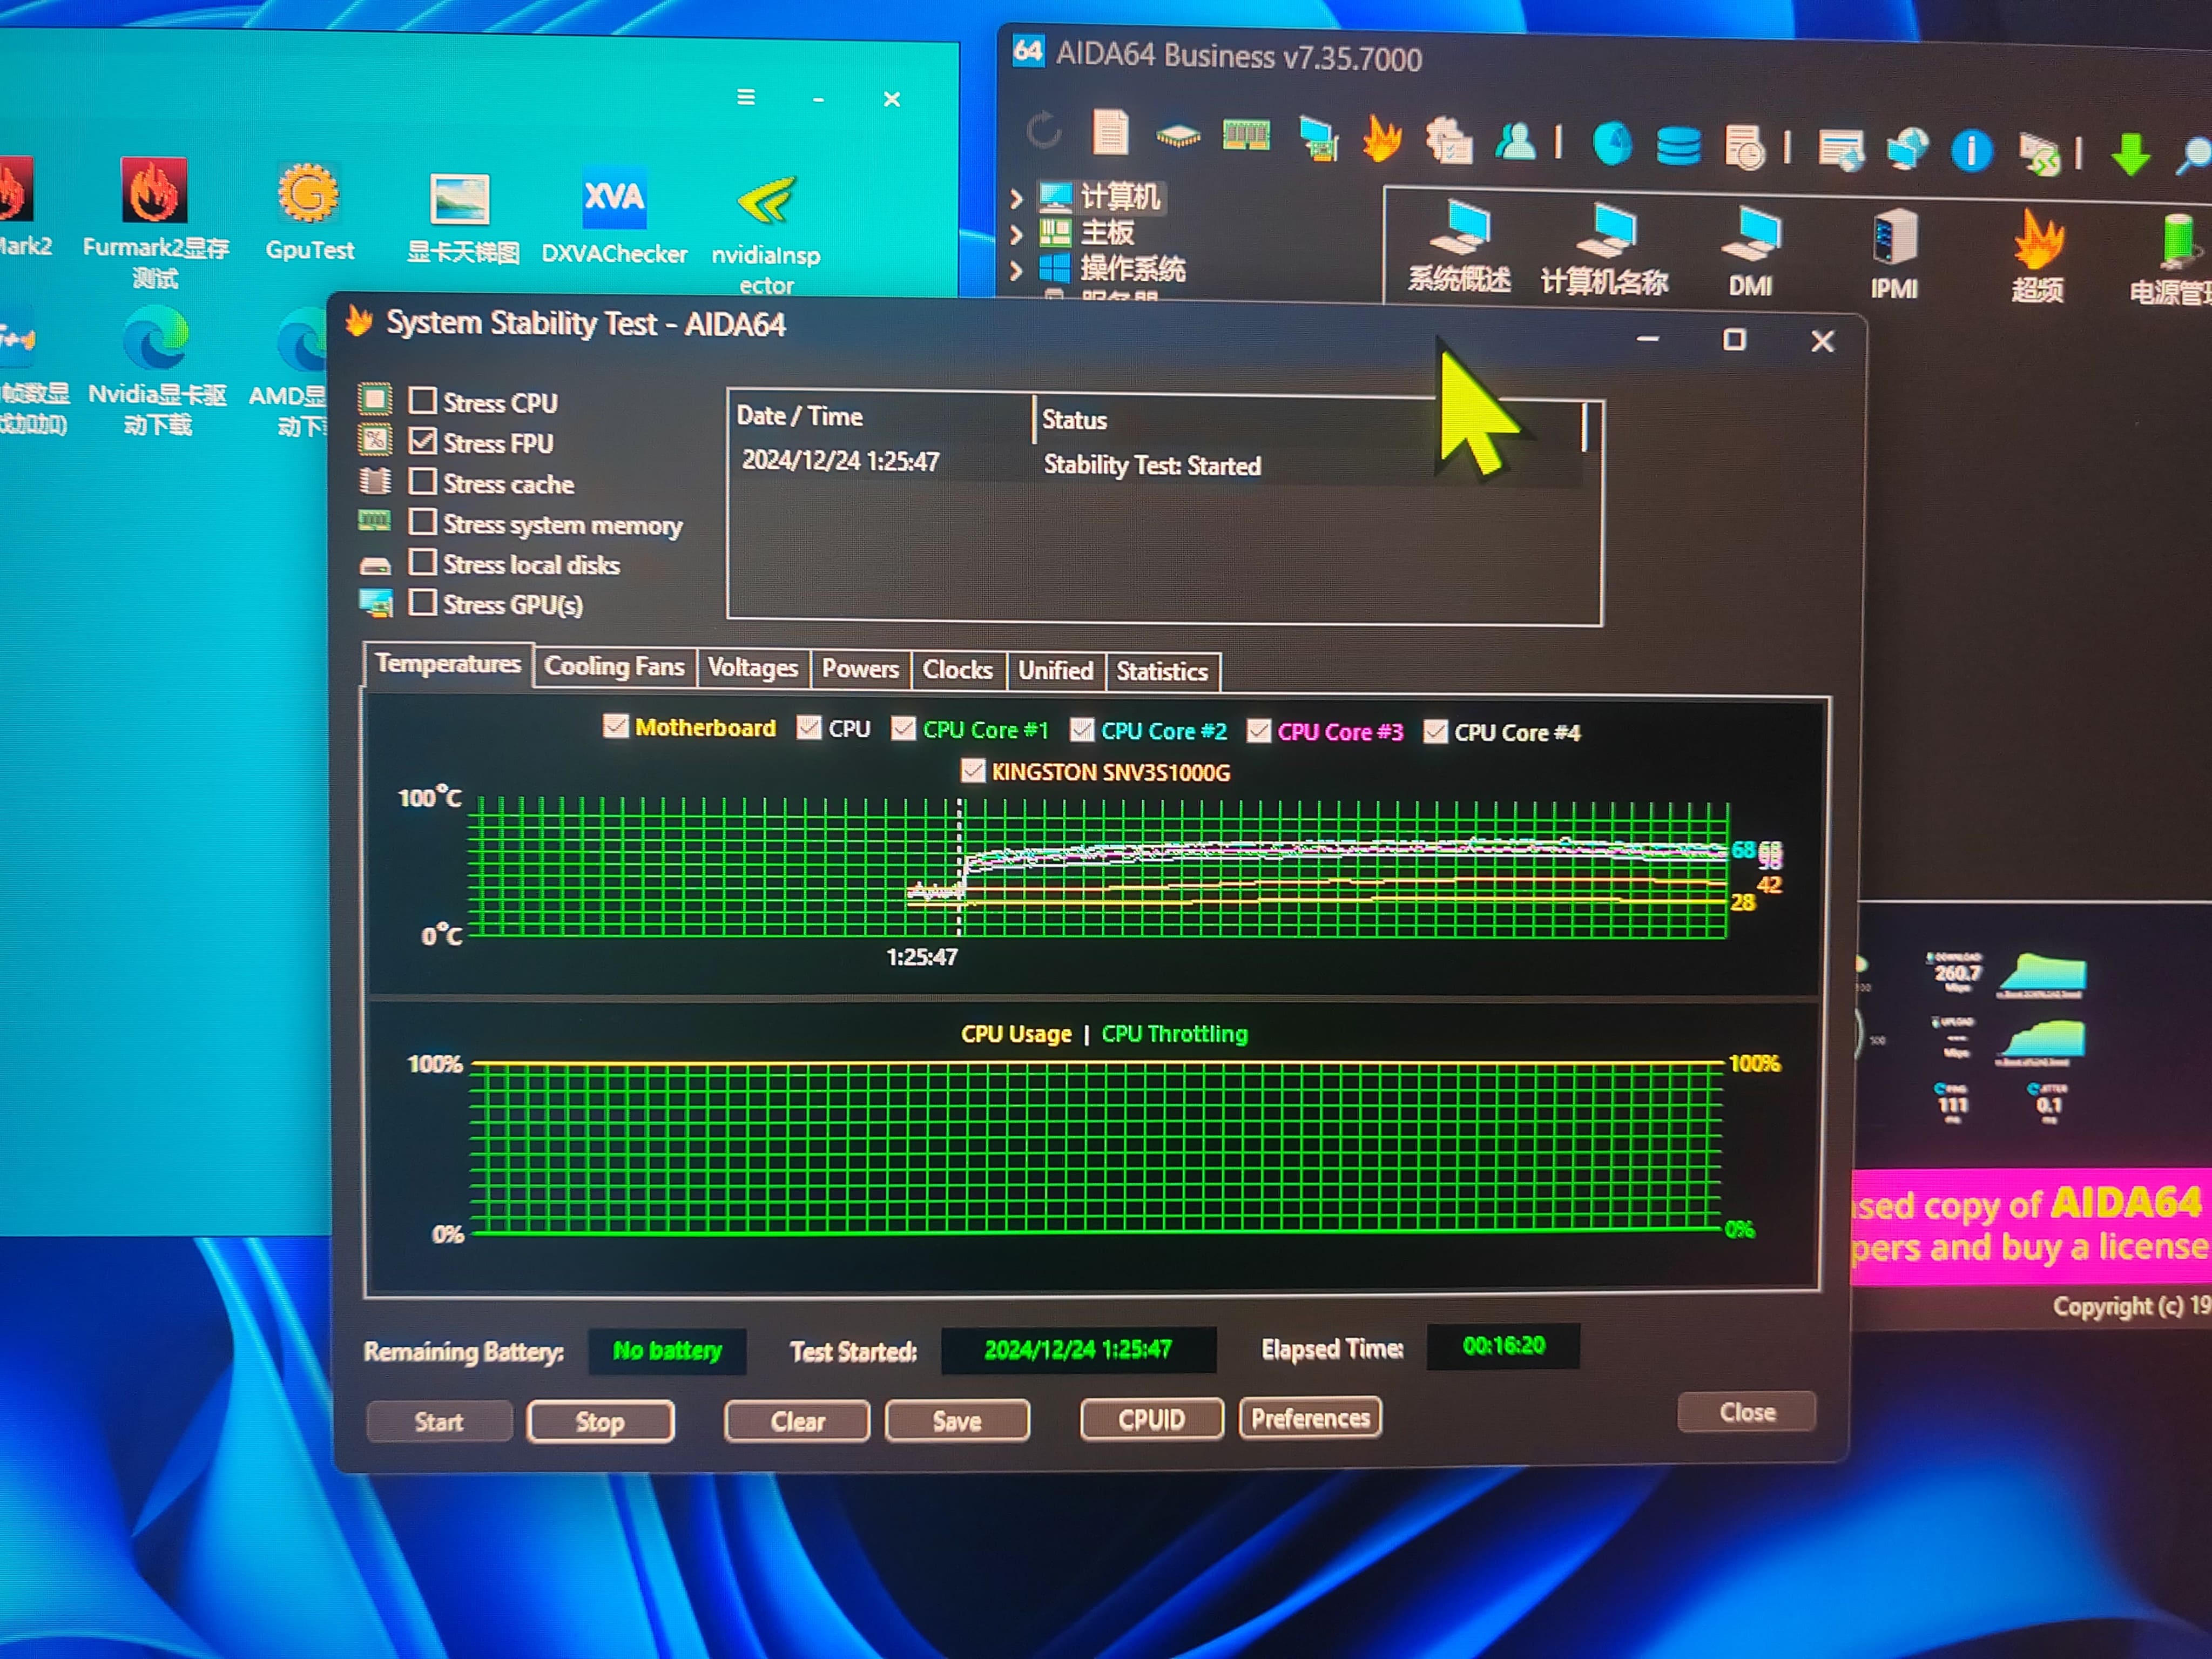Viewport: 2212px width, 1659px height.
Task: Switch to the Statistics tab
Action: (1161, 671)
